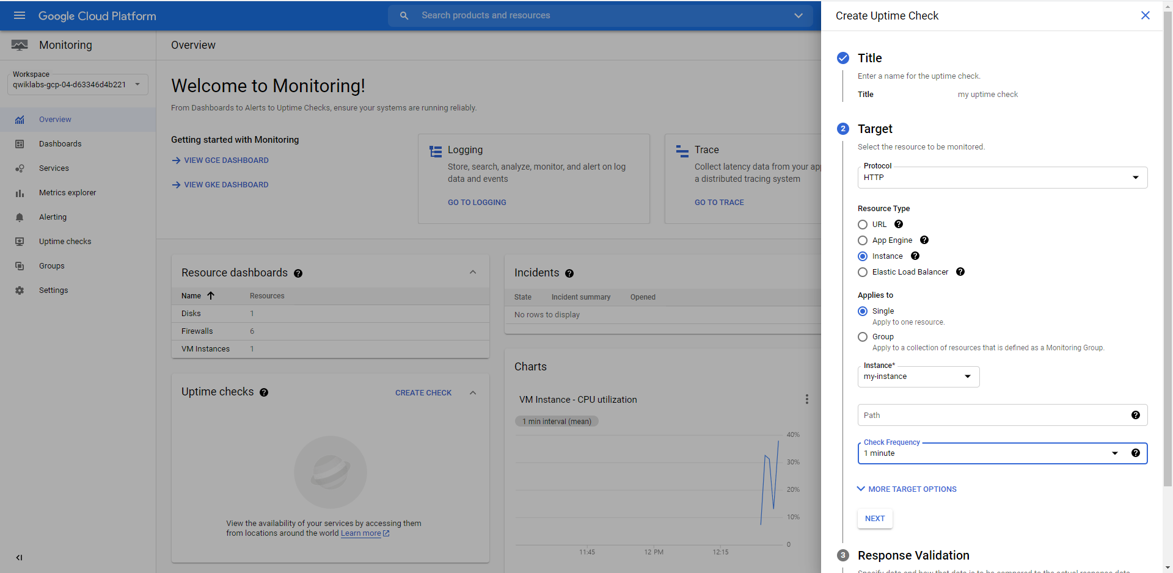Image resolution: width=1173 pixels, height=573 pixels.
Task: Open Alerting in the sidebar
Action: (x=78, y=217)
